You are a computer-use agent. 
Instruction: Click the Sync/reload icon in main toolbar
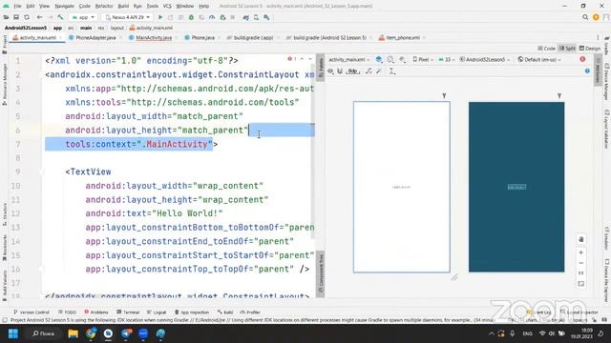pos(27,17)
